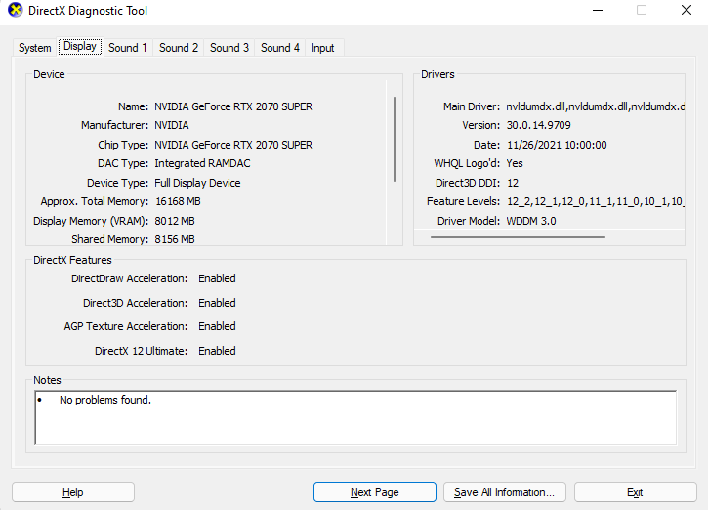This screenshot has width=708, height=510.
Task: Click DirectX 12 Ultimate 'Enabled' value
Action: 217,351
